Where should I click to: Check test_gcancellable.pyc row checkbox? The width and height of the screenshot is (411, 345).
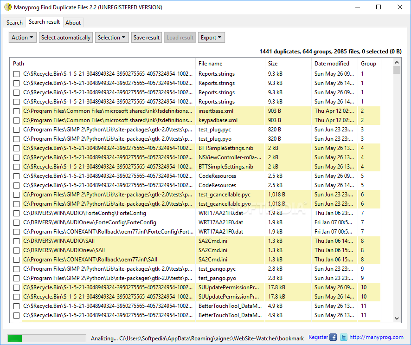click(17, 195)
